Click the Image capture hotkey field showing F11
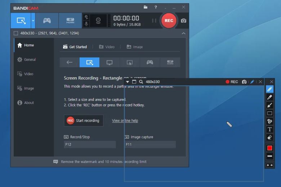The image size is (281, 187). 150,145
